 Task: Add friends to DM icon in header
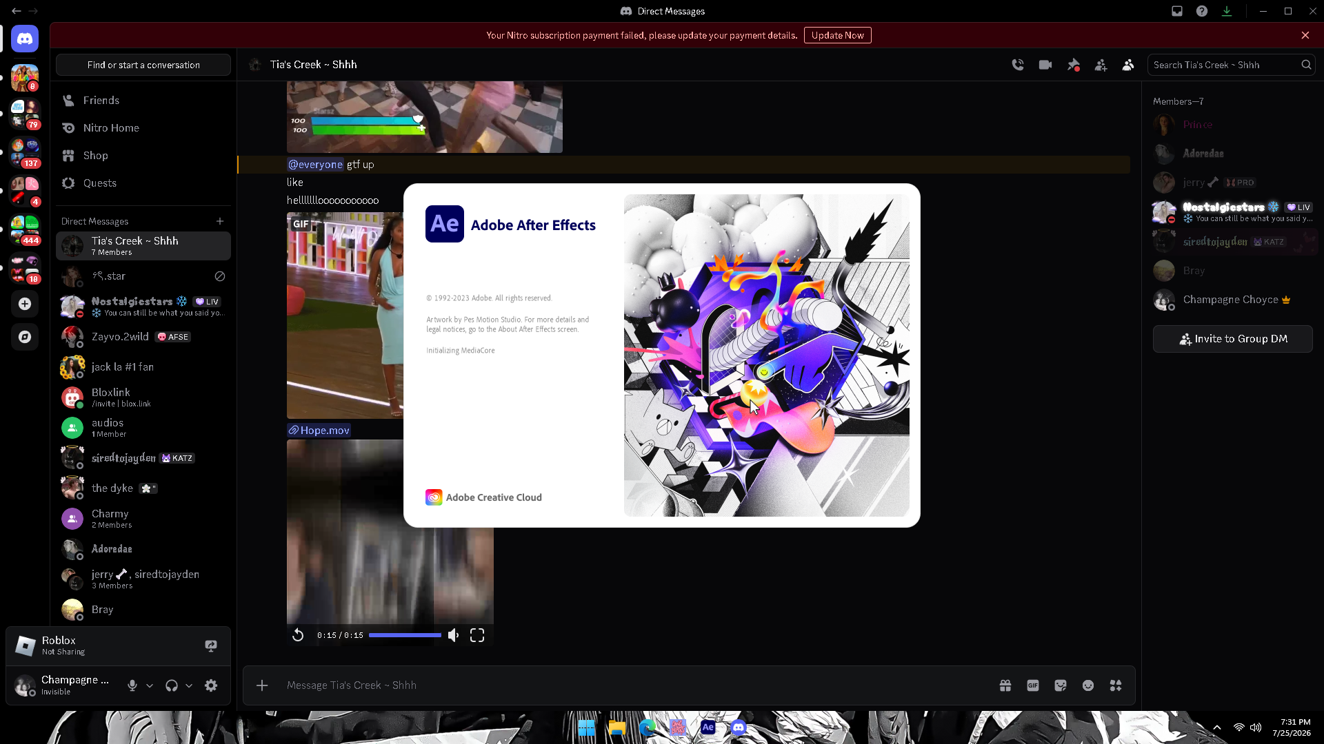click(1101, 65)
